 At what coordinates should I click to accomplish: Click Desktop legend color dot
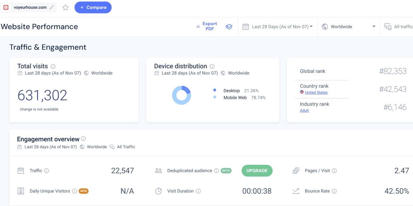pos(215,90)
